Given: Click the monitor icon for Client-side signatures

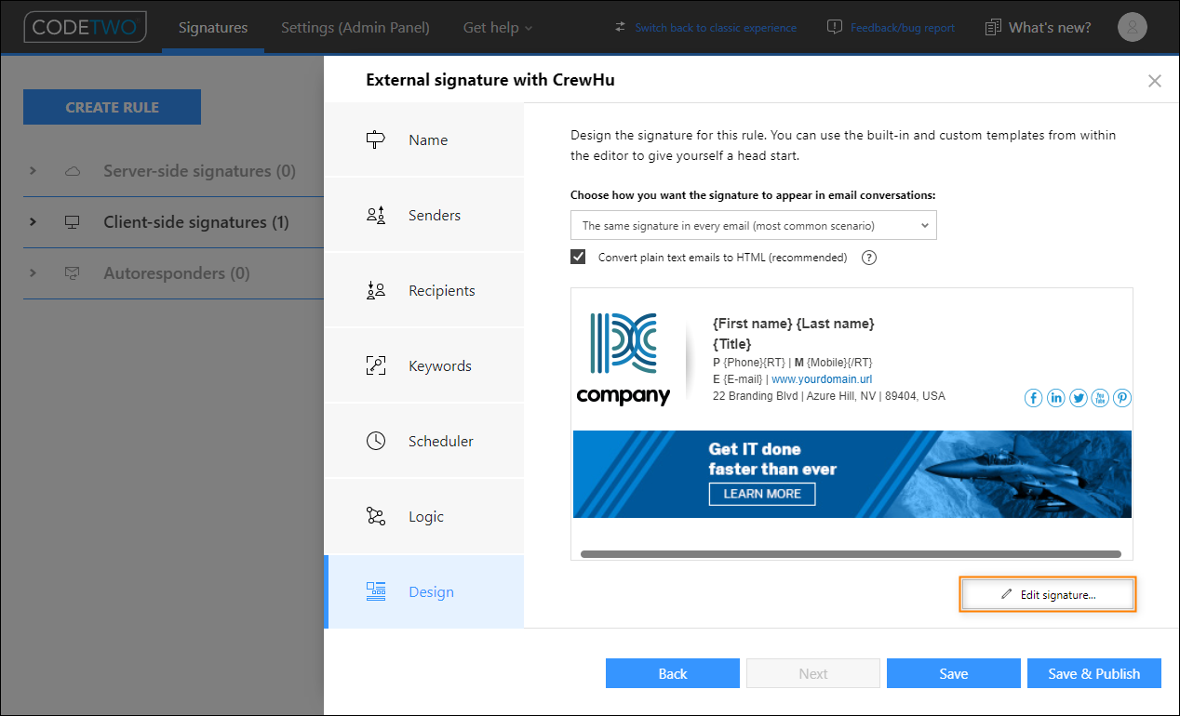Looking at the screenshot, I should click(73, 222).
